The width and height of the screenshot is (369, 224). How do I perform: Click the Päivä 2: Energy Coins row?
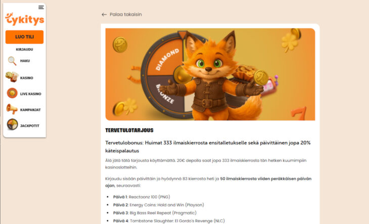[158, 205]
